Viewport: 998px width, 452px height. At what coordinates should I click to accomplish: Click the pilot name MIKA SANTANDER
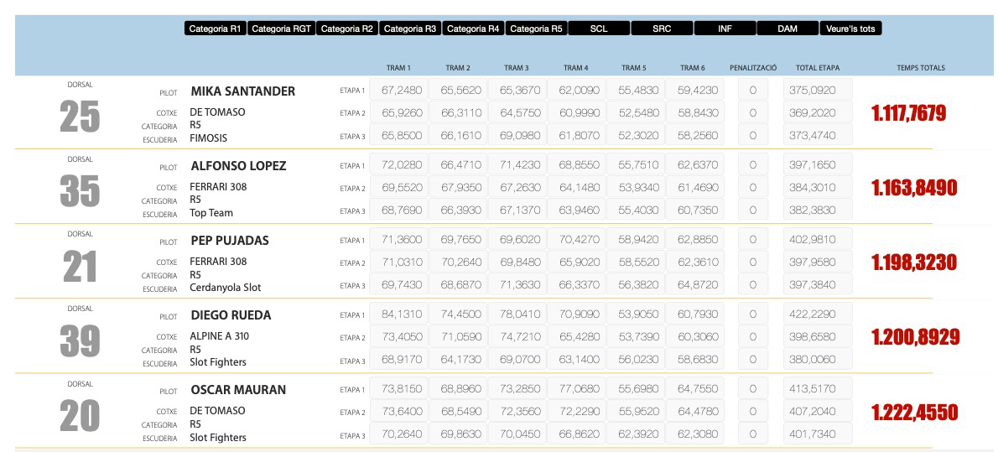coord(242,91)
